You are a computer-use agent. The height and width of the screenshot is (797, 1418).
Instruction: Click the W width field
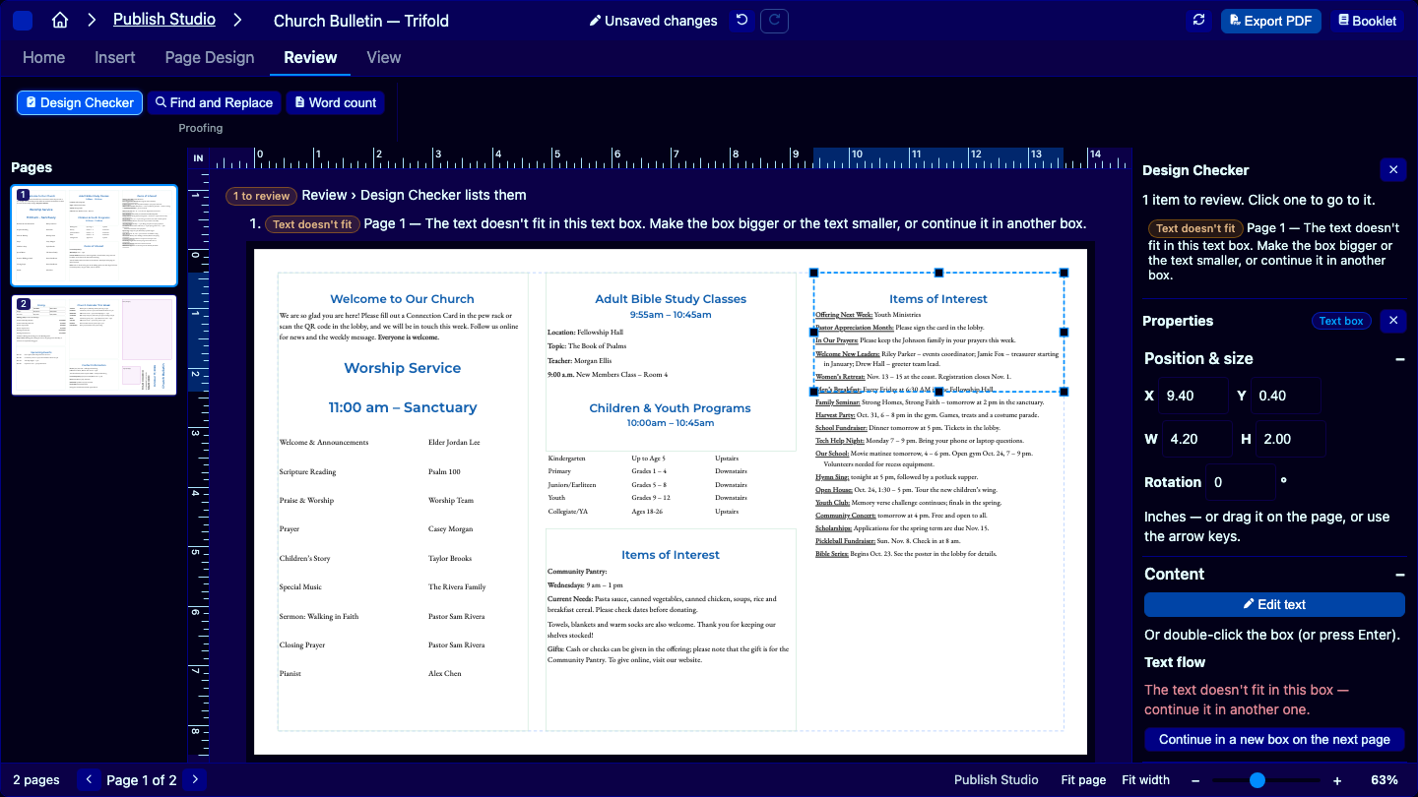(1197, 439)
